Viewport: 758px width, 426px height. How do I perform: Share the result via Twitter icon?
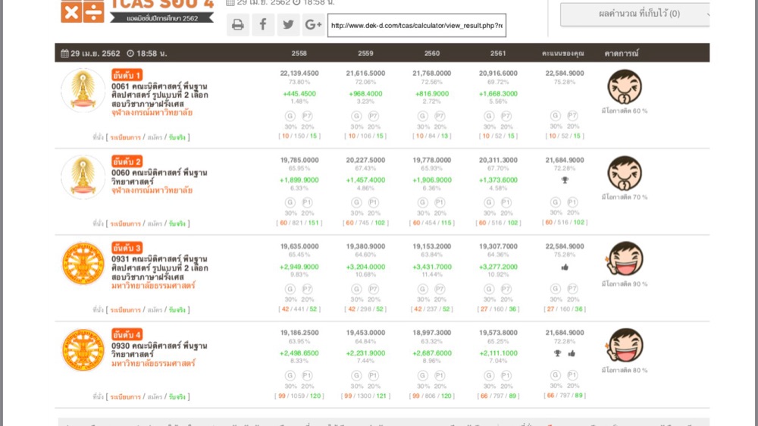(x=288, y=25)
